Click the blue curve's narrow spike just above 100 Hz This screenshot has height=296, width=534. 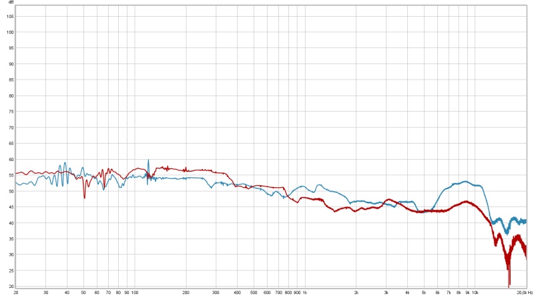(x=148, y=161)
